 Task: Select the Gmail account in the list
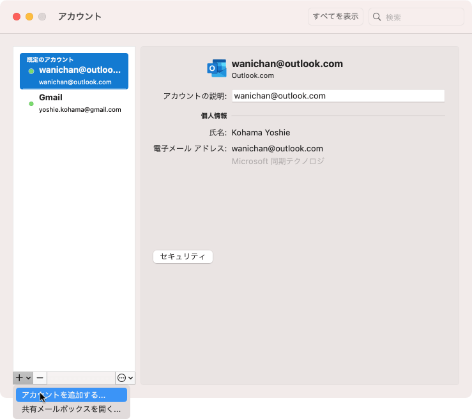[x=74, y=103]
